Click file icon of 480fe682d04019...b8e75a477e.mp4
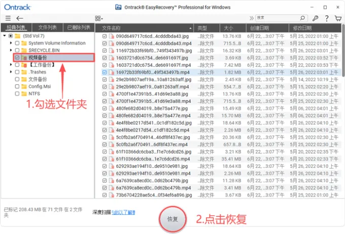This screenshot has height=234, width=345. pyautogui.click(x=112, y=116)
